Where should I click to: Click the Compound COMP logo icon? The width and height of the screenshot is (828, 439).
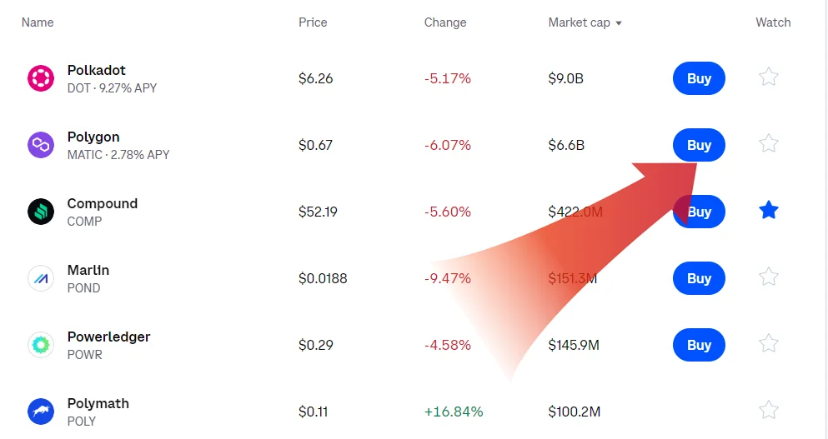[x=41, y=212]
